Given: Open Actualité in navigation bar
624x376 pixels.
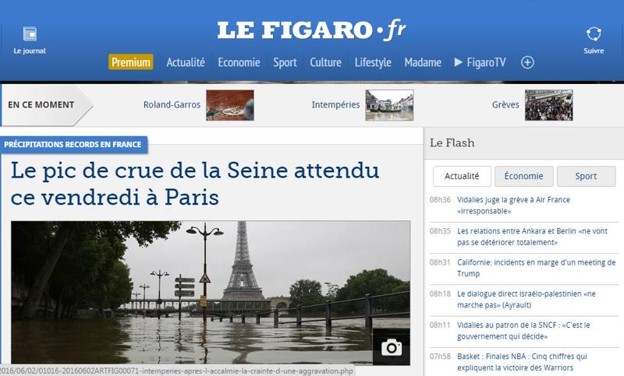Looking at the screenshot, I should pos(186,62).
